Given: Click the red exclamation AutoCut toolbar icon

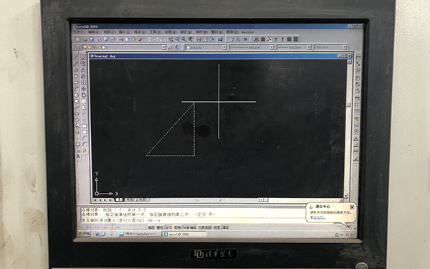Looking at the screenshot, I should (x=282, y=39).
